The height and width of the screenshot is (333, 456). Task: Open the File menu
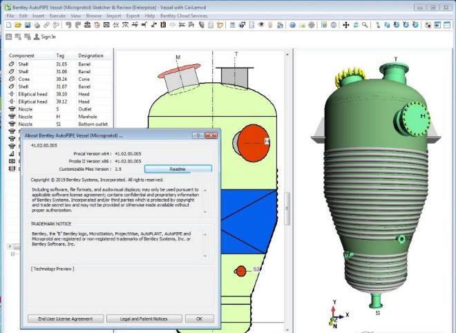pyautogui.click(x=10, y=16)
